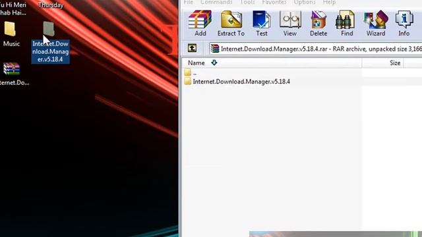Click the Add toolbar icon in WinRAR

point(200,23)
